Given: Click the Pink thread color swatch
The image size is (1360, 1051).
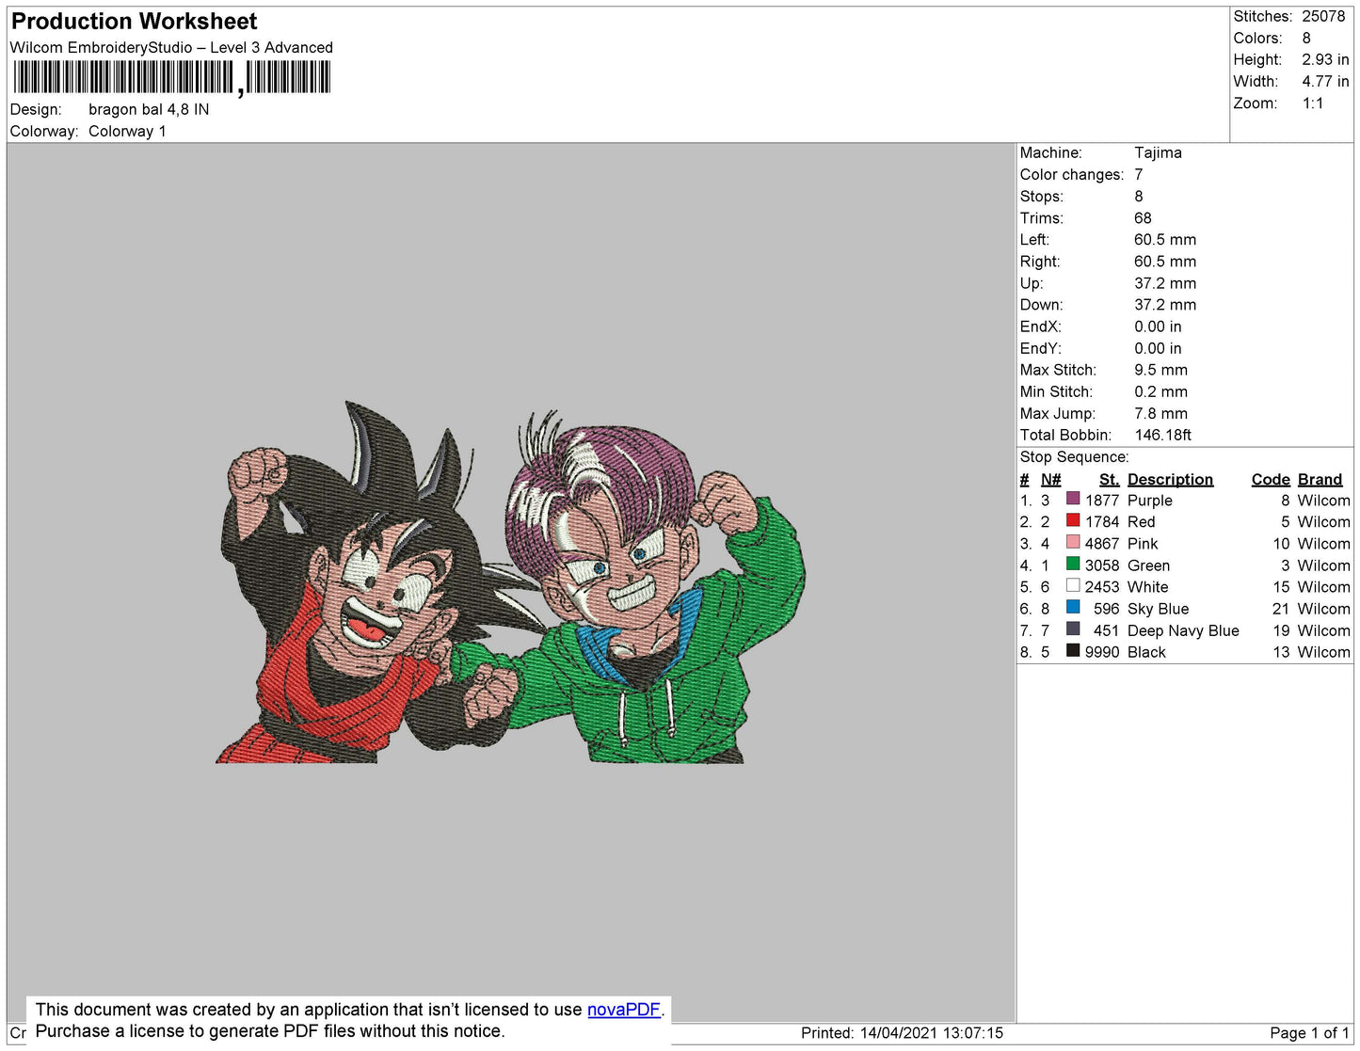Looking at the screenshot, I should (1073, 542).
